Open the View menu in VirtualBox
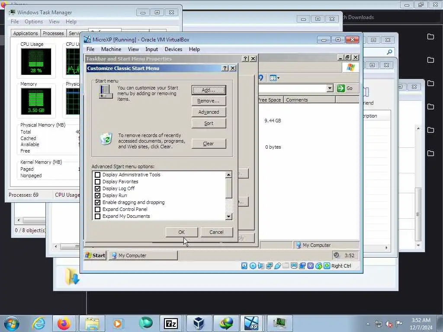Screen dimensions: 443x332 133,49
